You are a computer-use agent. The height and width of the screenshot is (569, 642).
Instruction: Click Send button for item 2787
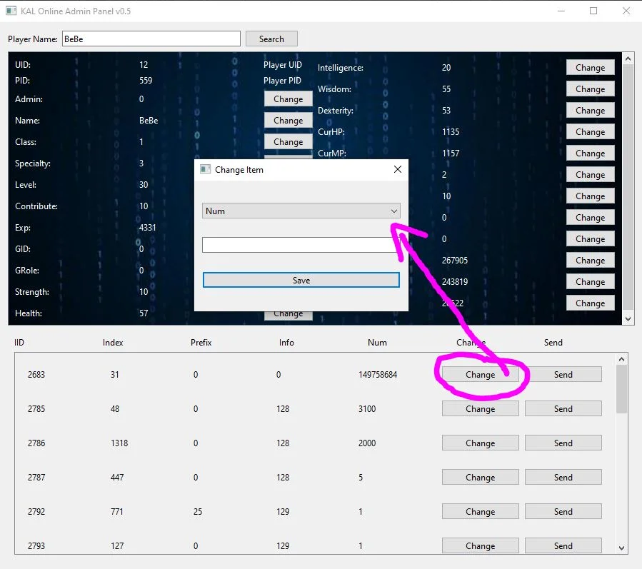[x=563, y=477]
